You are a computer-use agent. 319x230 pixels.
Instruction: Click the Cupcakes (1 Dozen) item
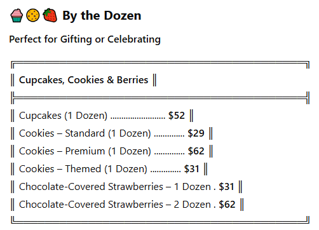coord(63,116)
